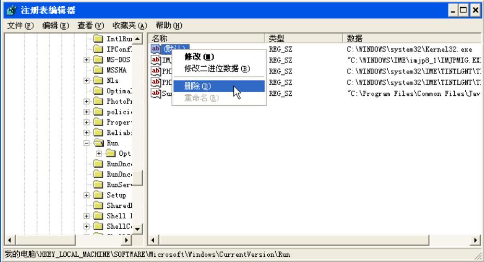Expand the polici key
Viewport: 484px width, 262px height.
click(x=86, y=111)
